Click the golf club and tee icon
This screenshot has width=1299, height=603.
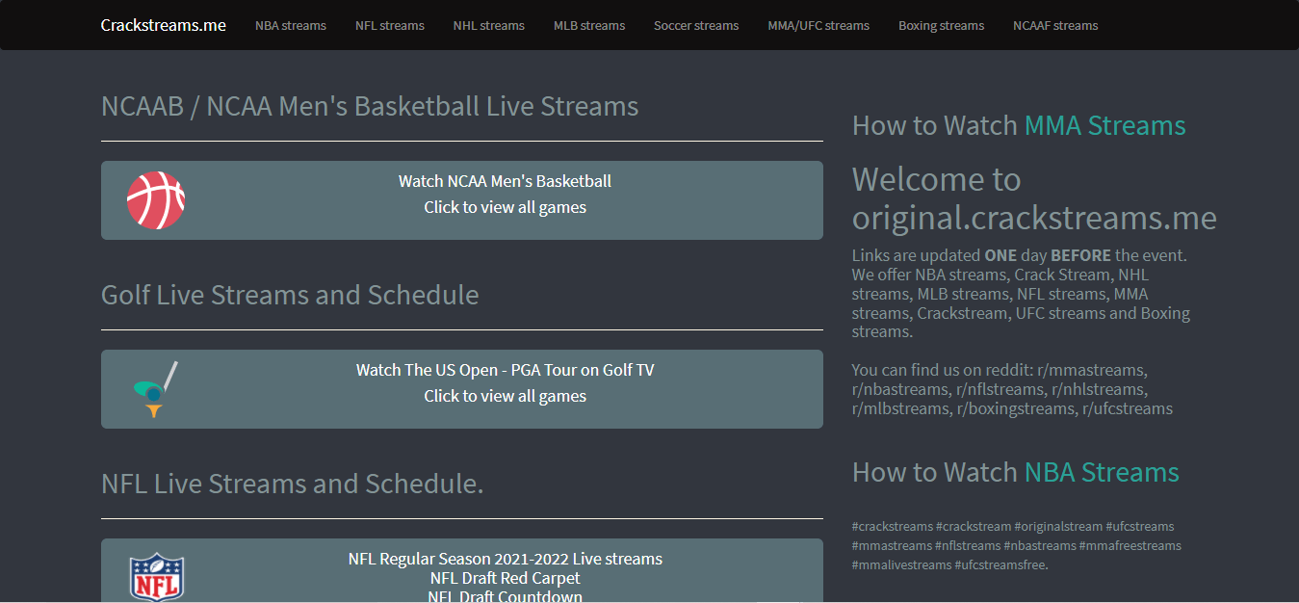(156, 389)
